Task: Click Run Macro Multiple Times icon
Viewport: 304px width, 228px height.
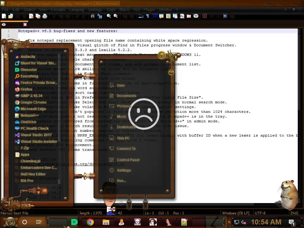Action: coord(225,16)
